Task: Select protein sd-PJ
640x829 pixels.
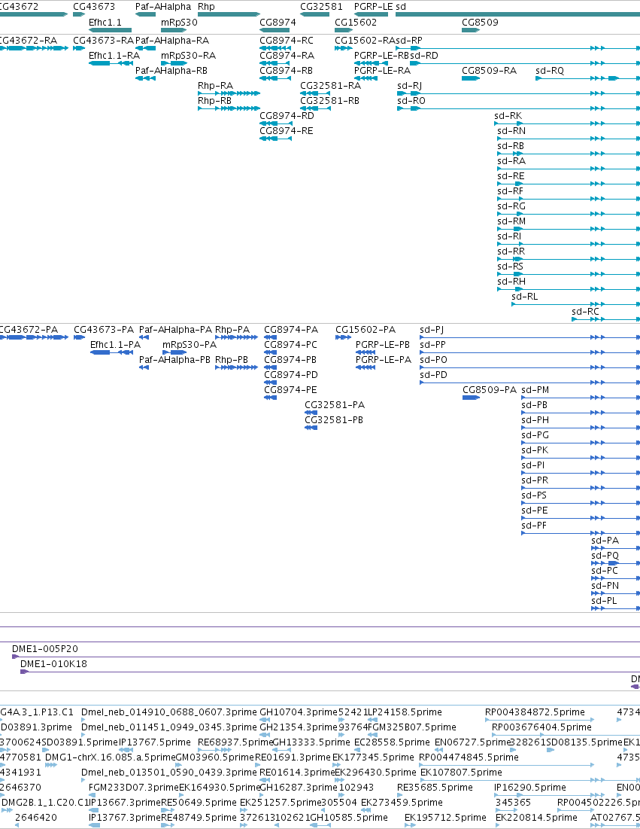Action: 432,330
